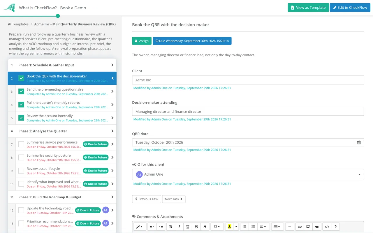This screenshot has width=373, height=233.
Task: Tick the 'Summarise service performance' checkbox
Action: coord(21,144)
